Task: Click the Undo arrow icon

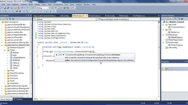Action: click(22, 8)
